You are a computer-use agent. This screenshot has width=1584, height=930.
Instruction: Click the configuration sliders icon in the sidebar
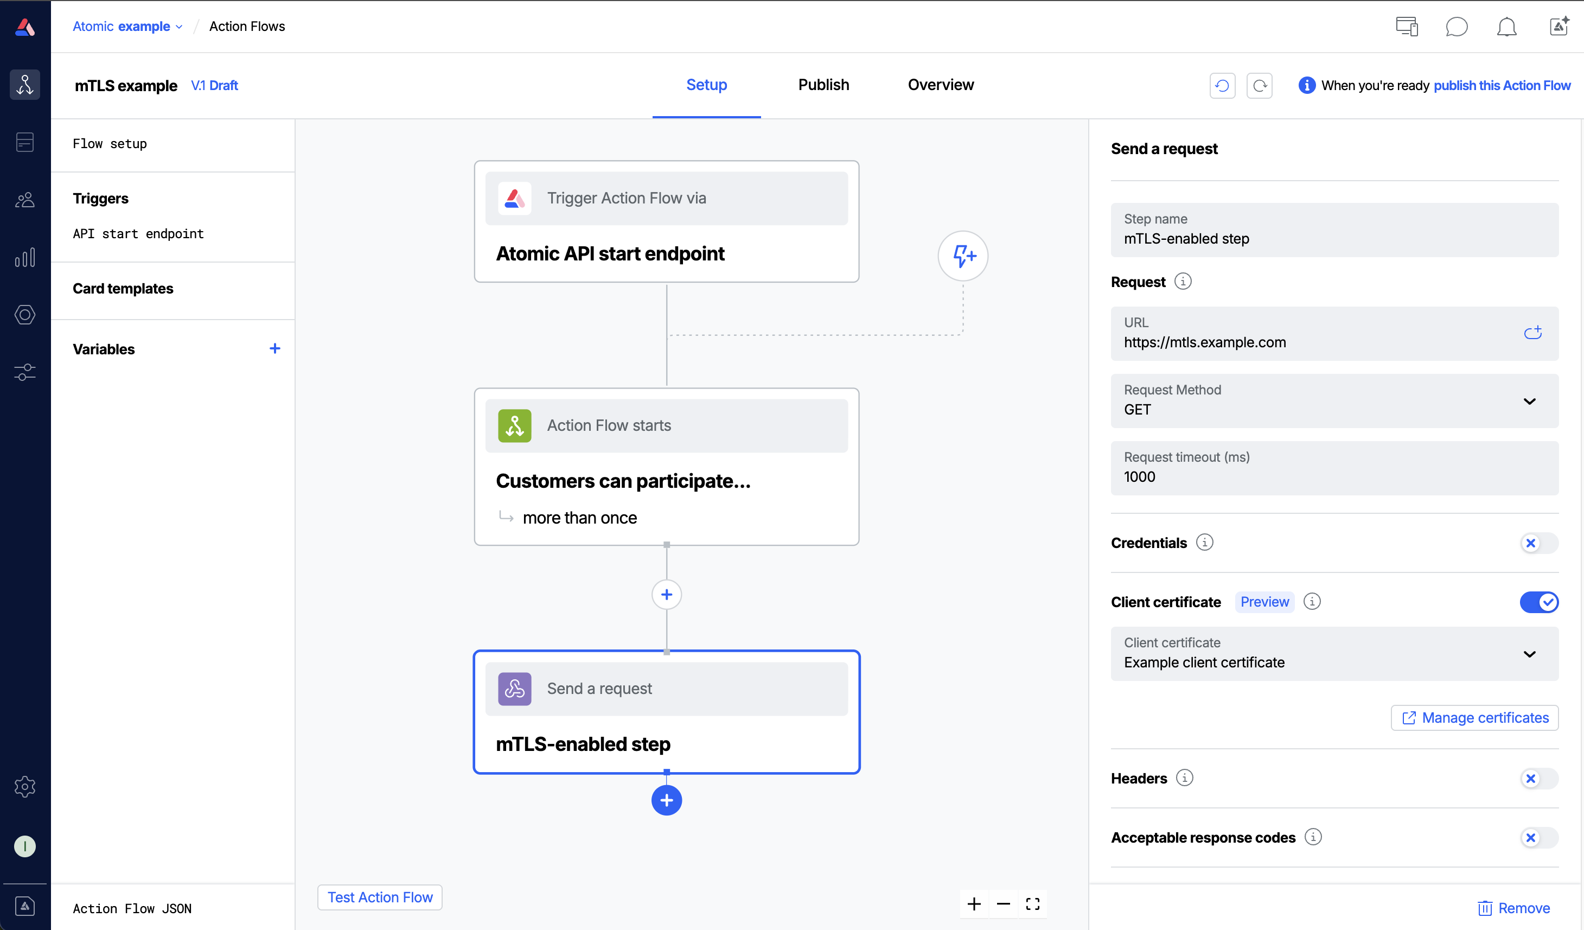(x=25, y=372)
